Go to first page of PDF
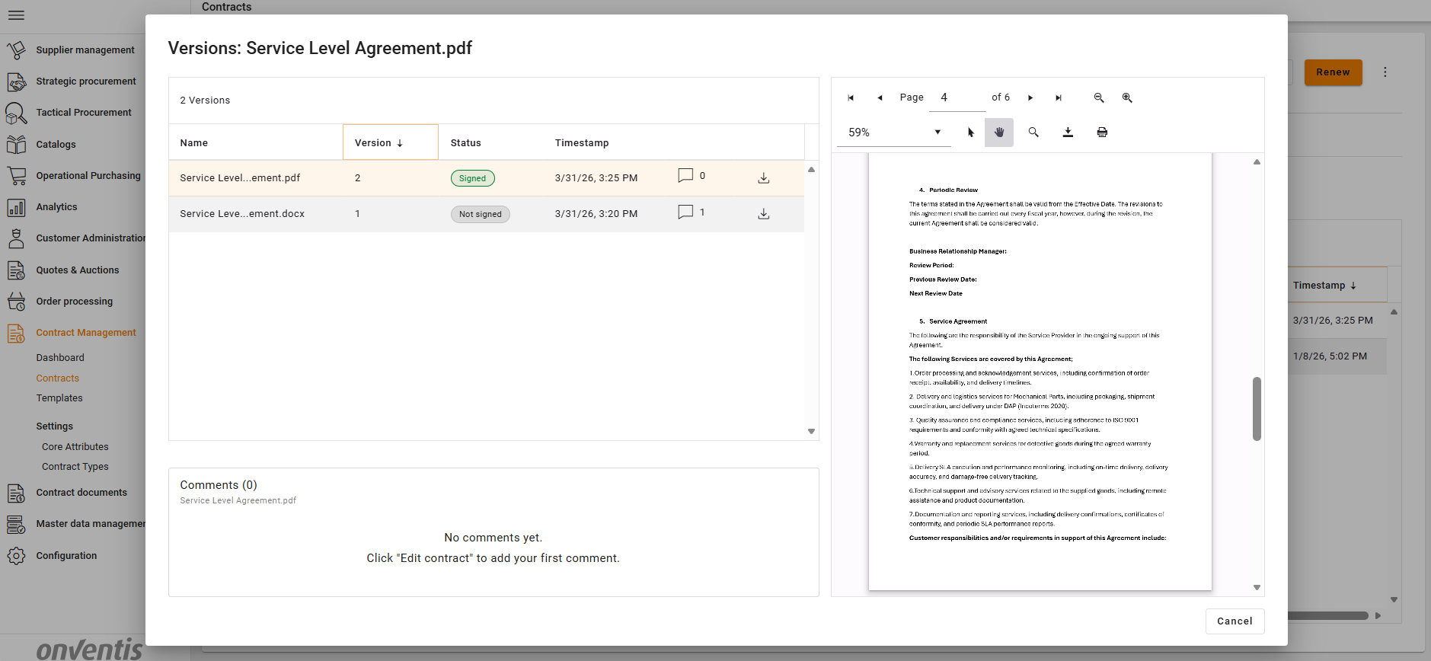 [x=851, y=97]
